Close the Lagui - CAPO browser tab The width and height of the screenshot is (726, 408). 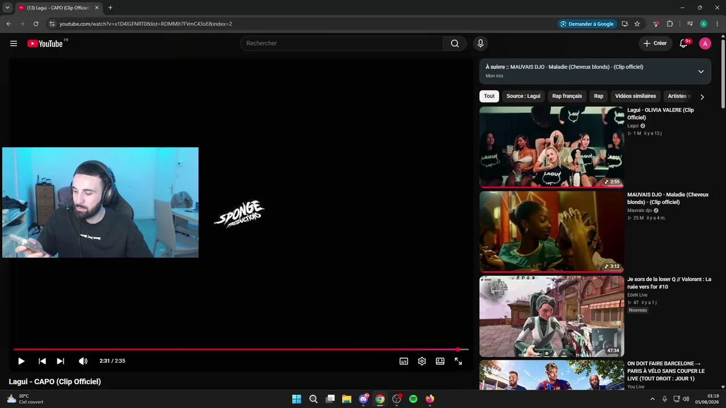[x=96, y=8]
